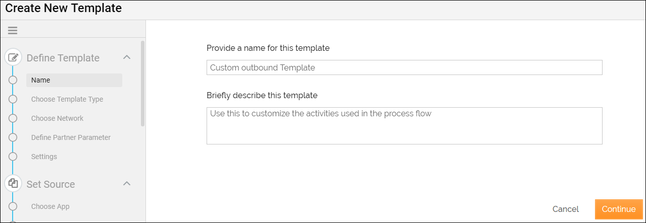Open the Define Partner Parameter step

[71, 137]
